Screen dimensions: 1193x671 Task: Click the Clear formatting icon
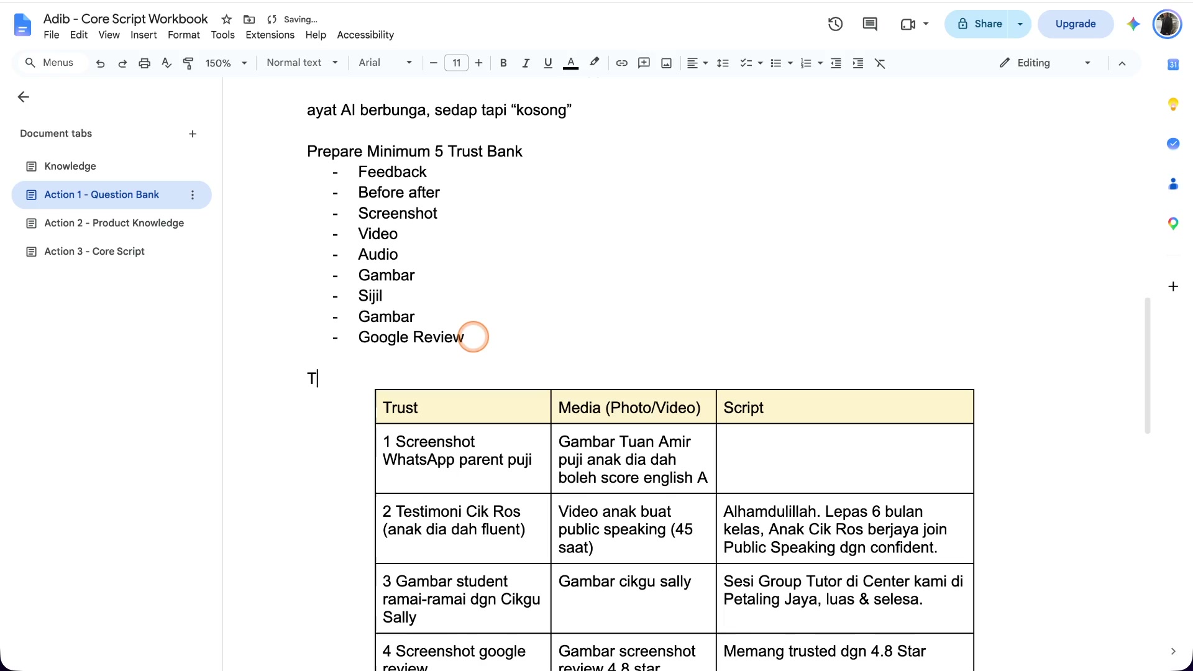click(x=880, y=63)
